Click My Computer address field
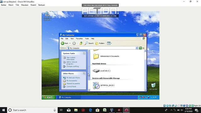 tap(101, 48)
